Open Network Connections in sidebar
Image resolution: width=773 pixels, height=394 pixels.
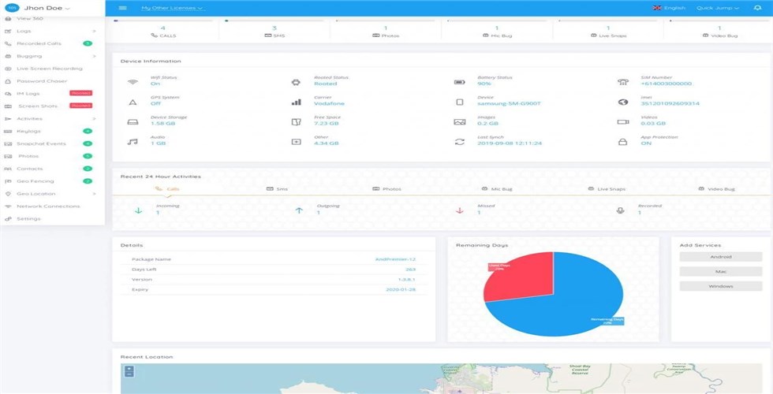pyautogui.click(x=49, y=206)
